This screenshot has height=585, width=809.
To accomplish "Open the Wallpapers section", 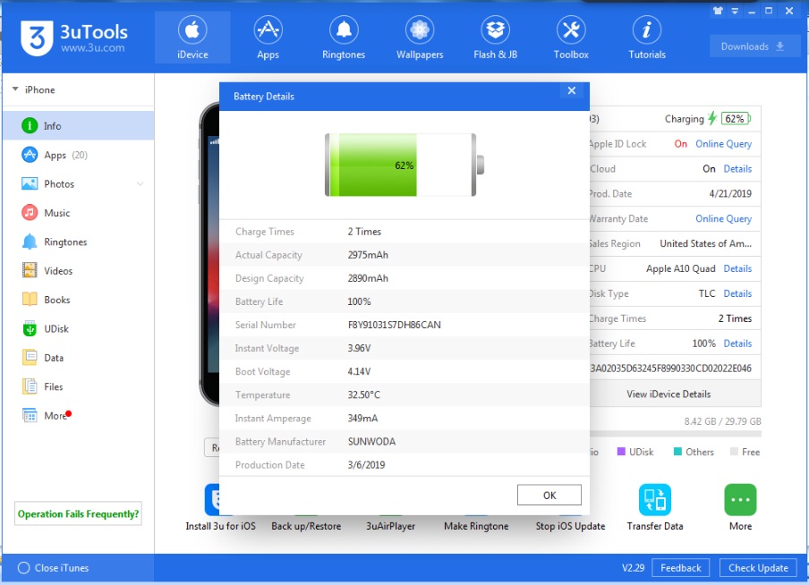I will (420, 38).
